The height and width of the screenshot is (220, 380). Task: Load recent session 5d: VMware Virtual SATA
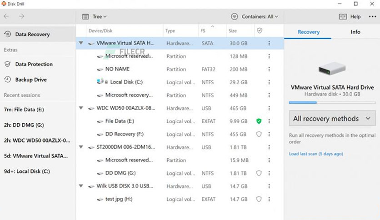36,156
